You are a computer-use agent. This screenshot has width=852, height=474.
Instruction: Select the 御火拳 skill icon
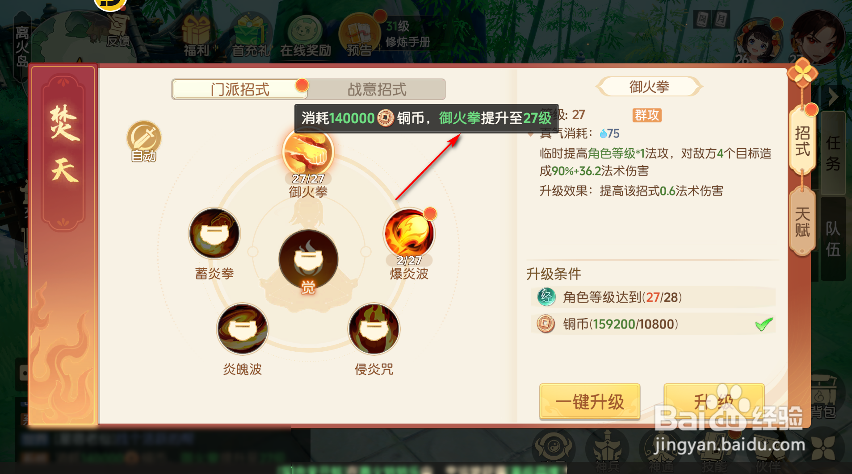tap(308, 153)
